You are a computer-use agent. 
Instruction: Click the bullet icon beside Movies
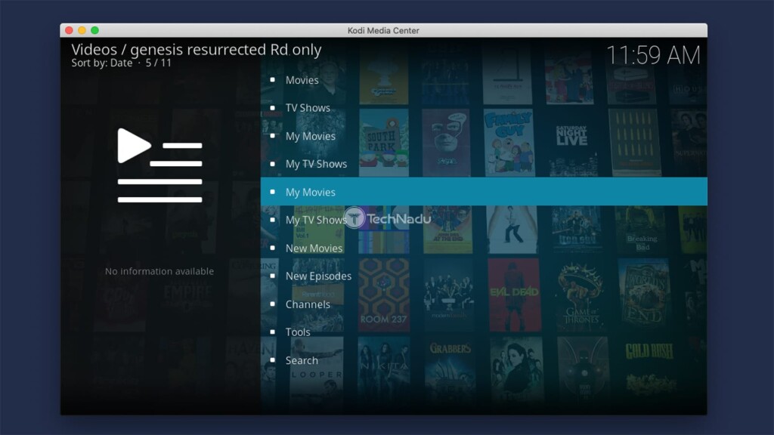click(272, 79)
